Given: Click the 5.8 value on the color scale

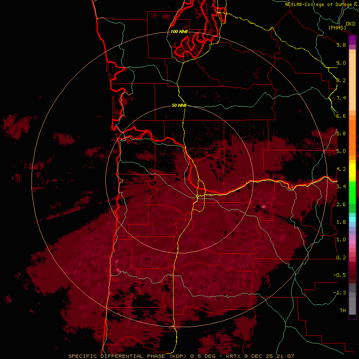Looking at the screenshot, I should point(341,134).
